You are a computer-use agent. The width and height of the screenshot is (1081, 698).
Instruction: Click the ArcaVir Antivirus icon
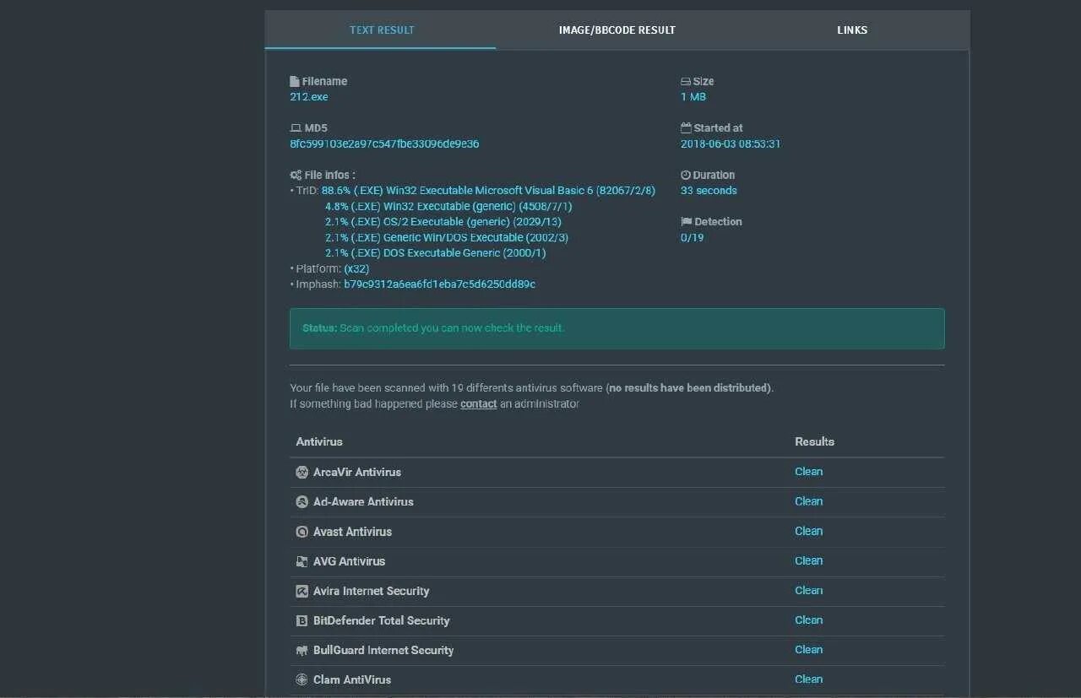pyautogui.click(x=301, y=473)
